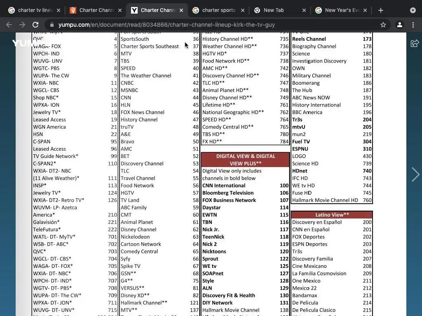Viewport: 422px width, 316px height.
Task: Click 'Cartoon Network' entry
Action: point(141,244)
